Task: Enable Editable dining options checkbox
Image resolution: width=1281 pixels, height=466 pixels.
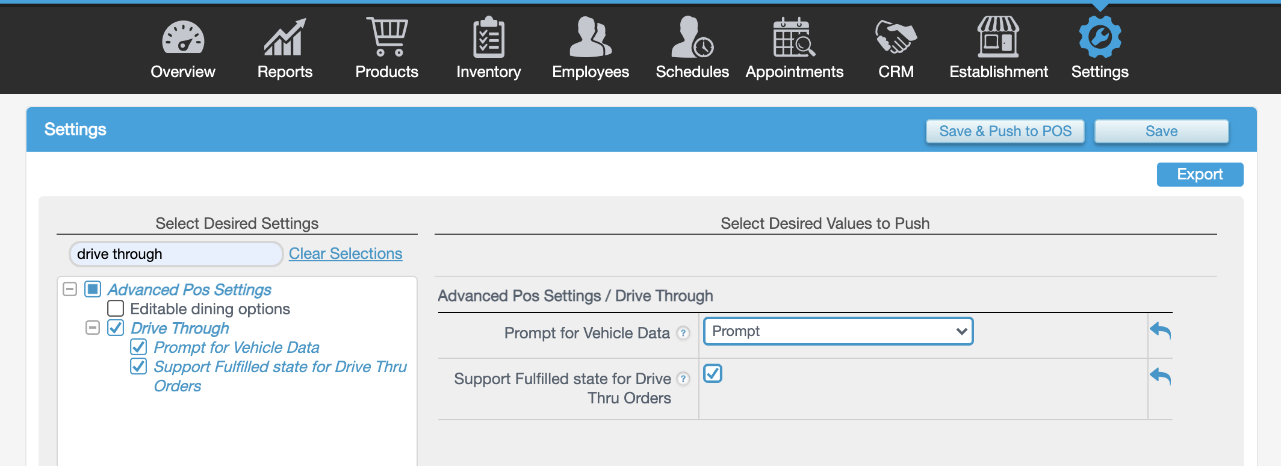Action: click(x=116, y=309)
